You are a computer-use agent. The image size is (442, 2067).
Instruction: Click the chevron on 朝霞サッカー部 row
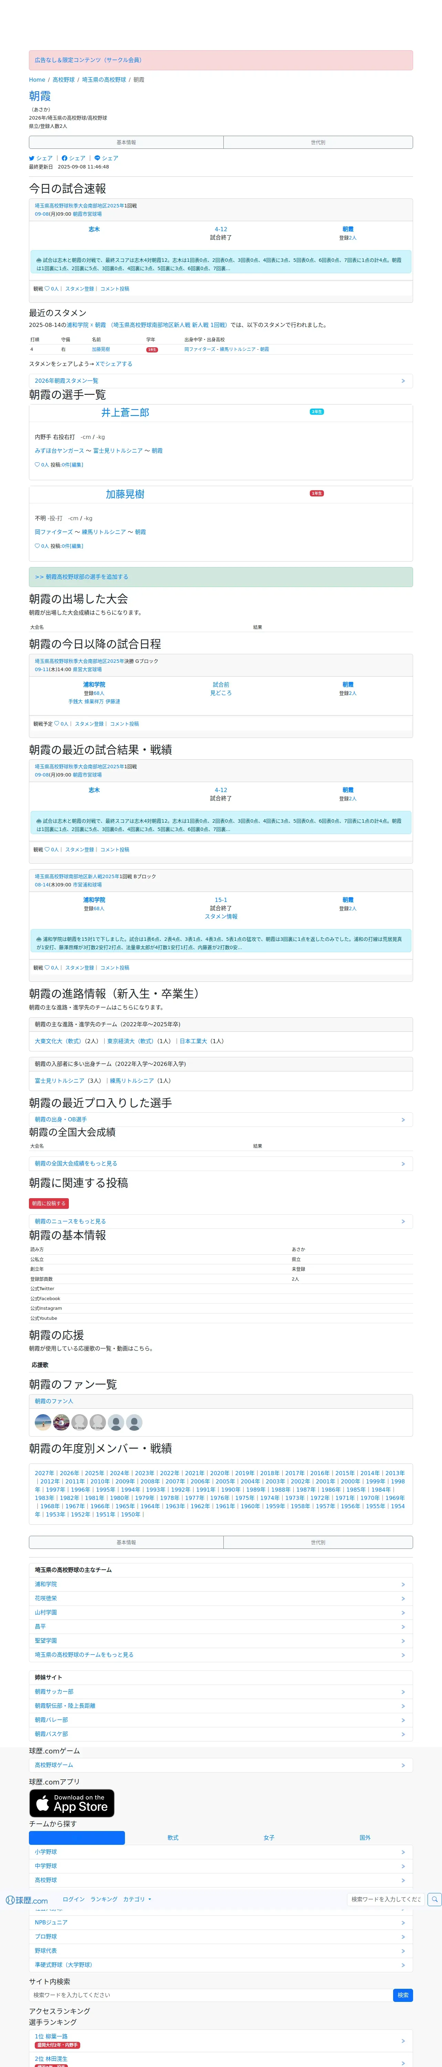[x=403, y=1691]
